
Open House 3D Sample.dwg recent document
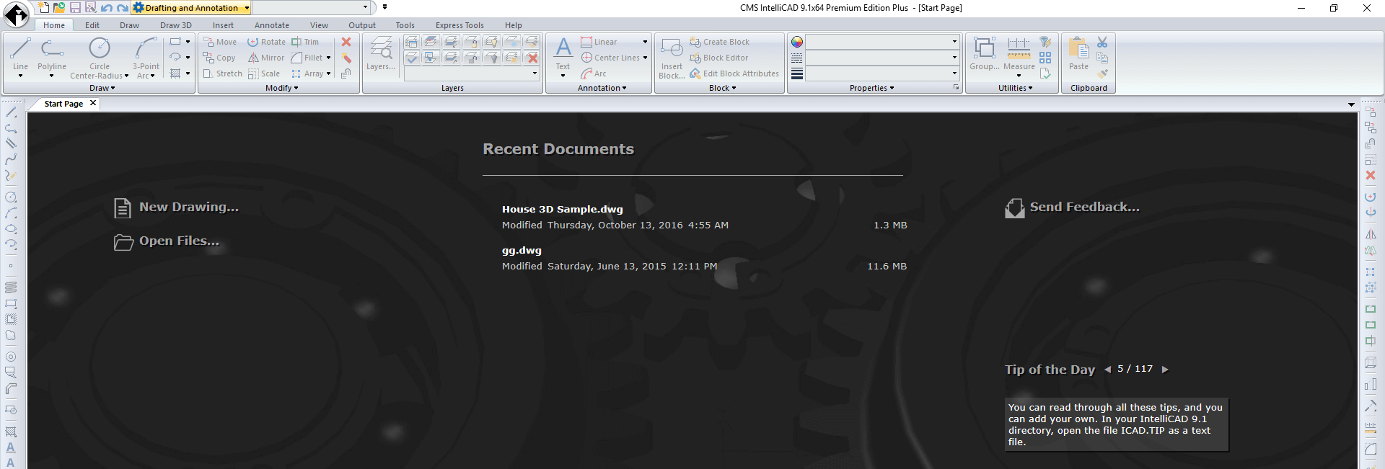[x=563, y=210]
